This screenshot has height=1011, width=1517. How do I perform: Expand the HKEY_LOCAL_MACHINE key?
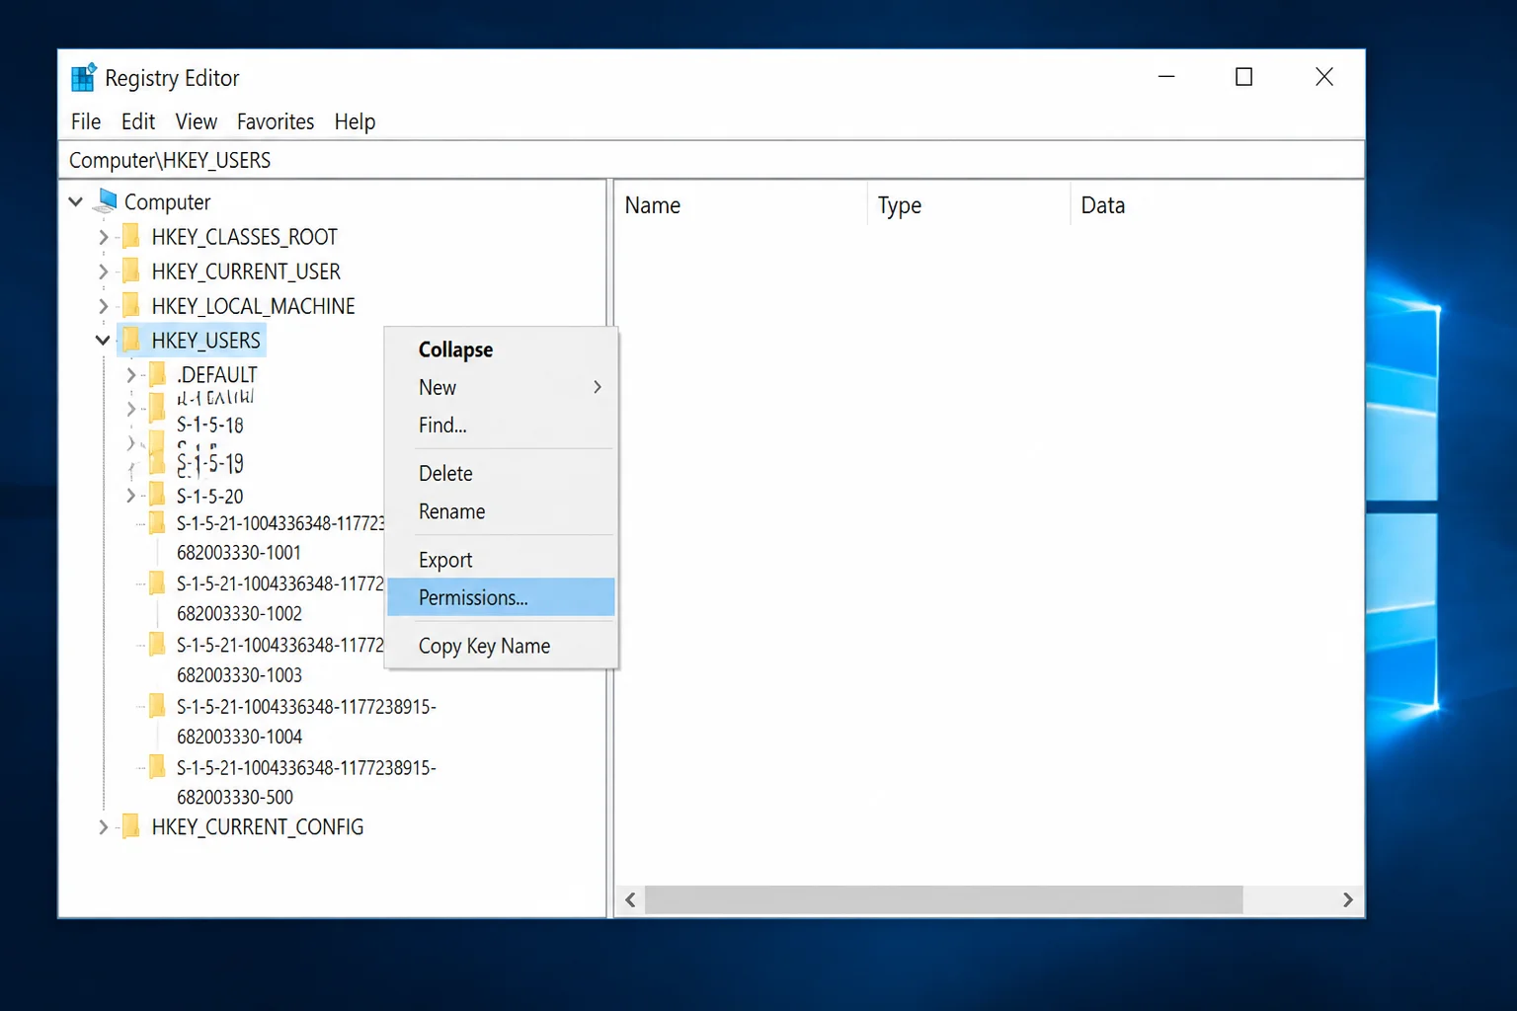click(x=103, y=306)
